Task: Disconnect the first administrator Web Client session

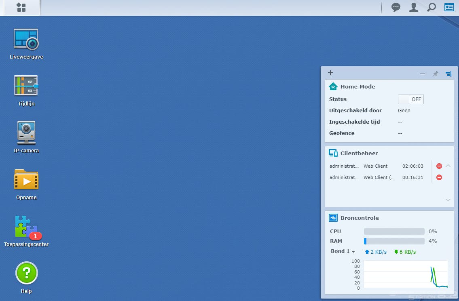Action: [x=439, y=166]
